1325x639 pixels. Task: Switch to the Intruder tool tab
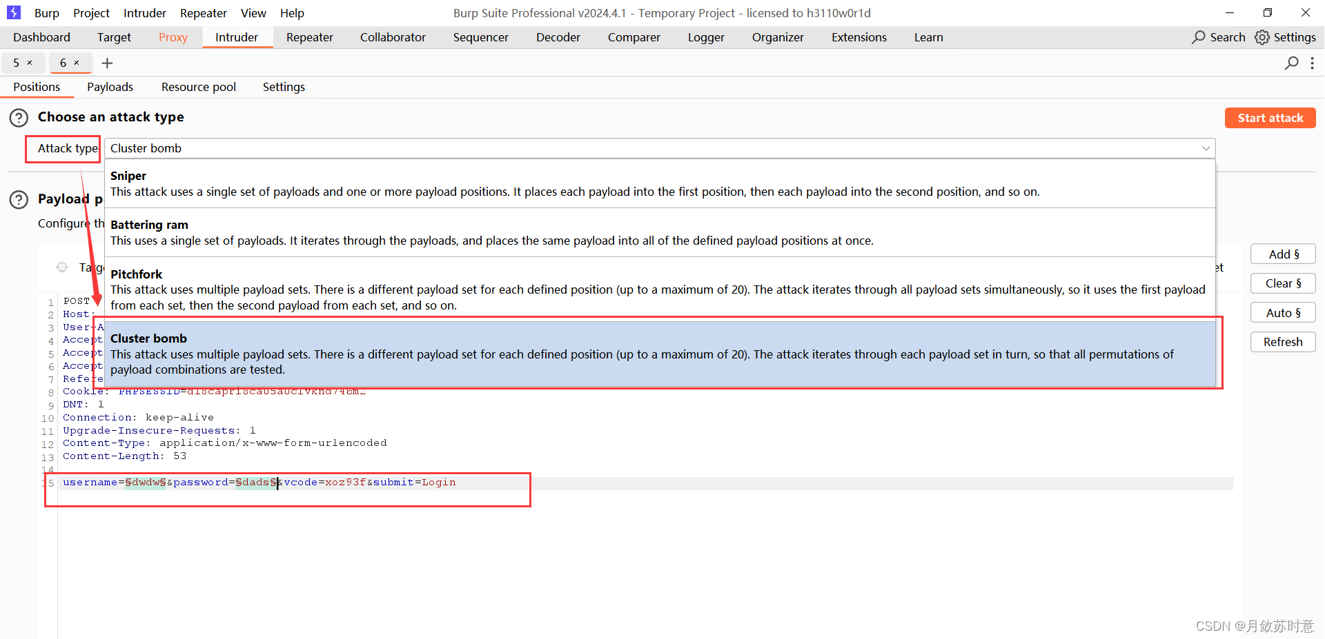[237, 37]
